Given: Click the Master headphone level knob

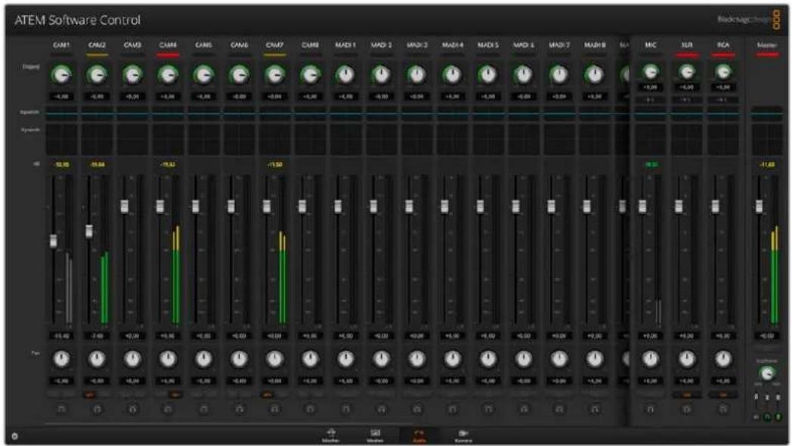Looking at the screenshot, I should (x=767, y=373).
